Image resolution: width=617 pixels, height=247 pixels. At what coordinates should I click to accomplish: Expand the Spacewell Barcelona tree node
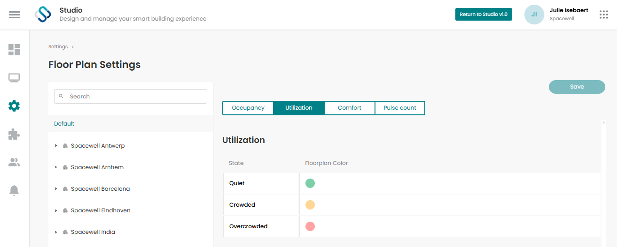(x=56, y=189)
